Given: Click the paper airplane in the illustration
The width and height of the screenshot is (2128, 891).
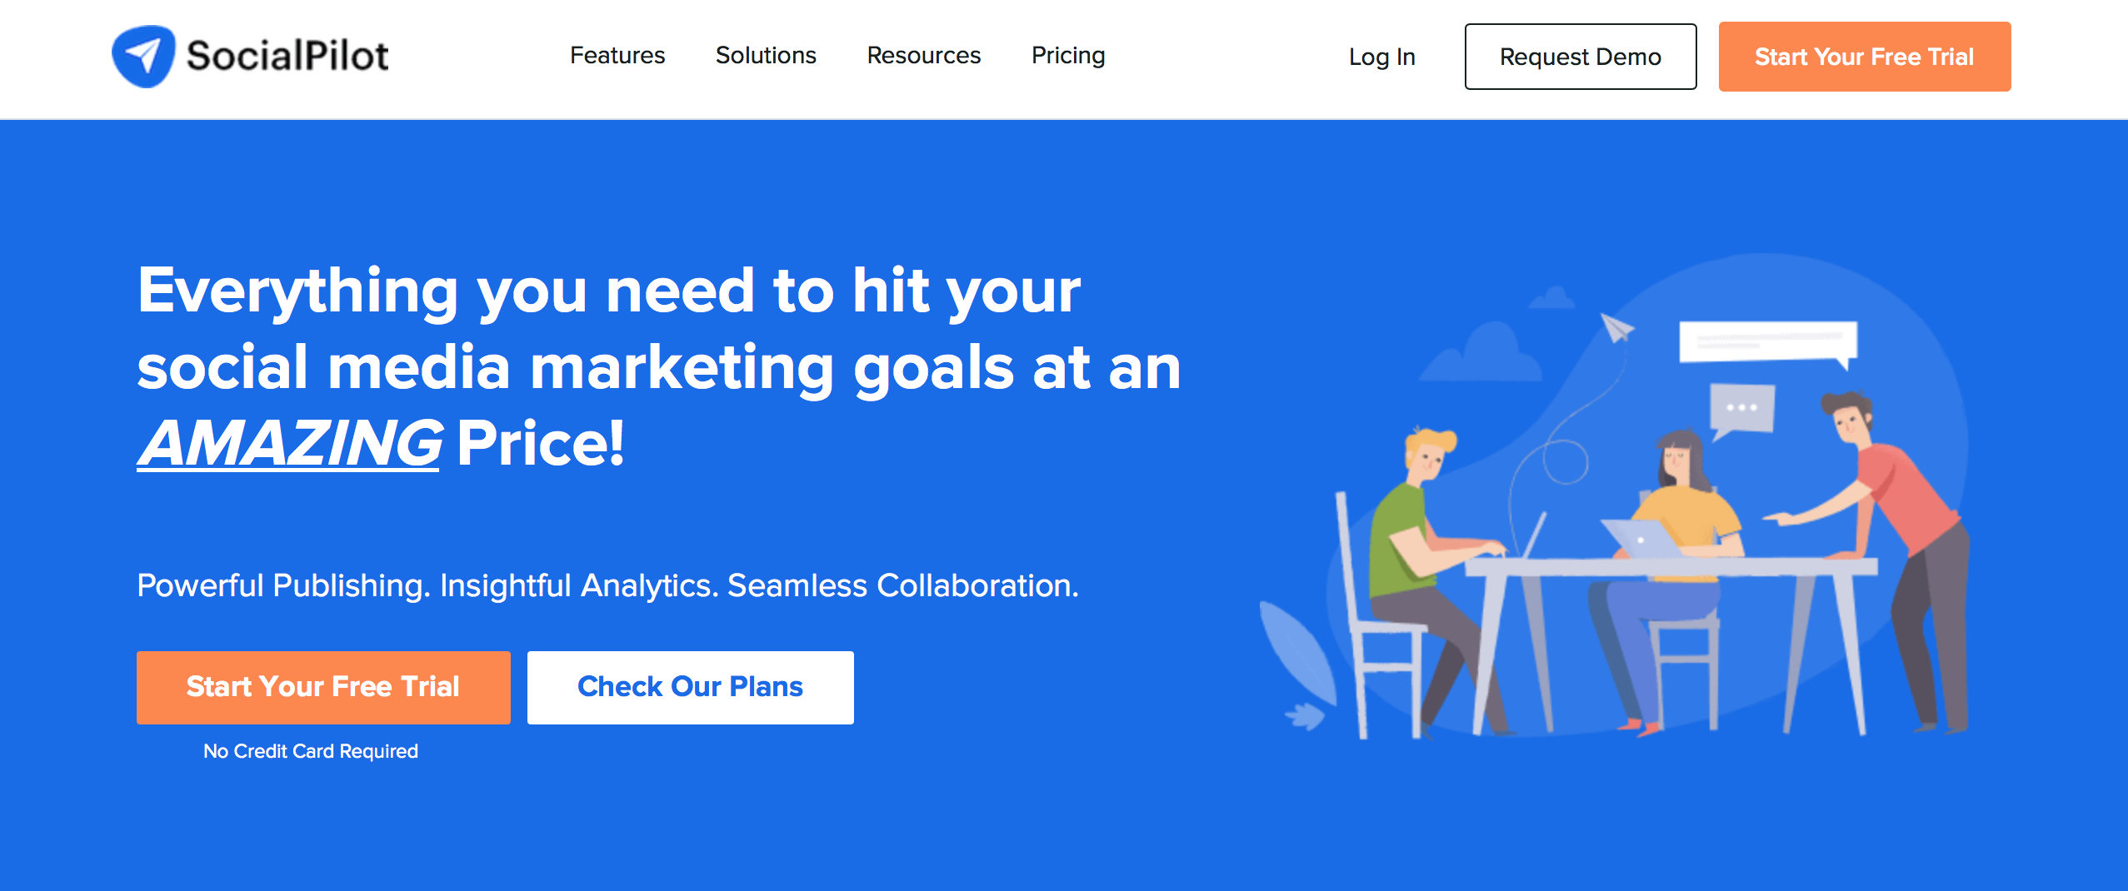Looking at the screenshot, I should (1616, 327).
